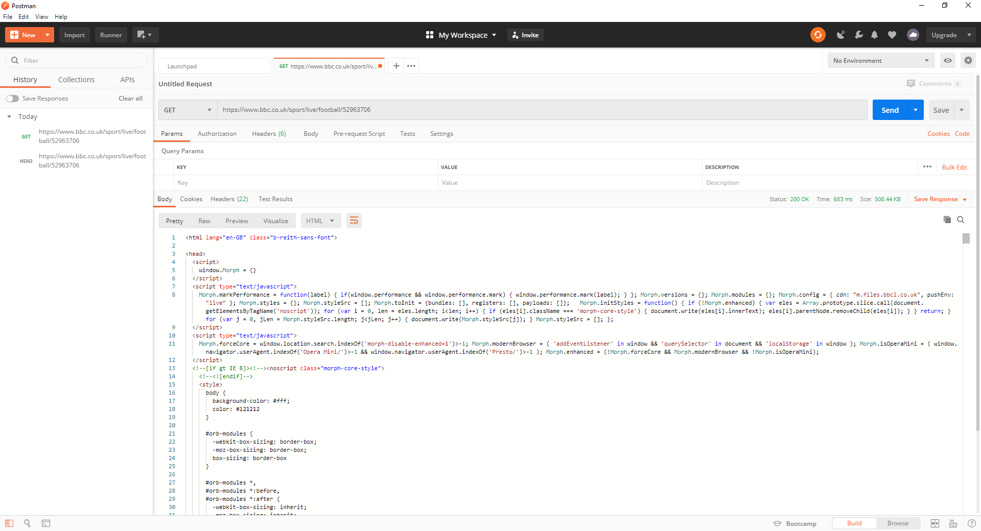
Task: Search within the response body
Action: click(x=961, y=220)
